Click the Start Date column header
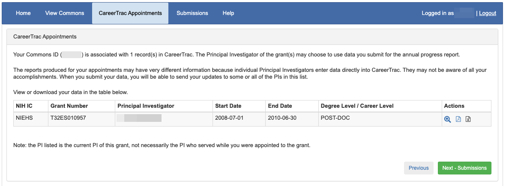506x186 pixels. click(228, 106)
